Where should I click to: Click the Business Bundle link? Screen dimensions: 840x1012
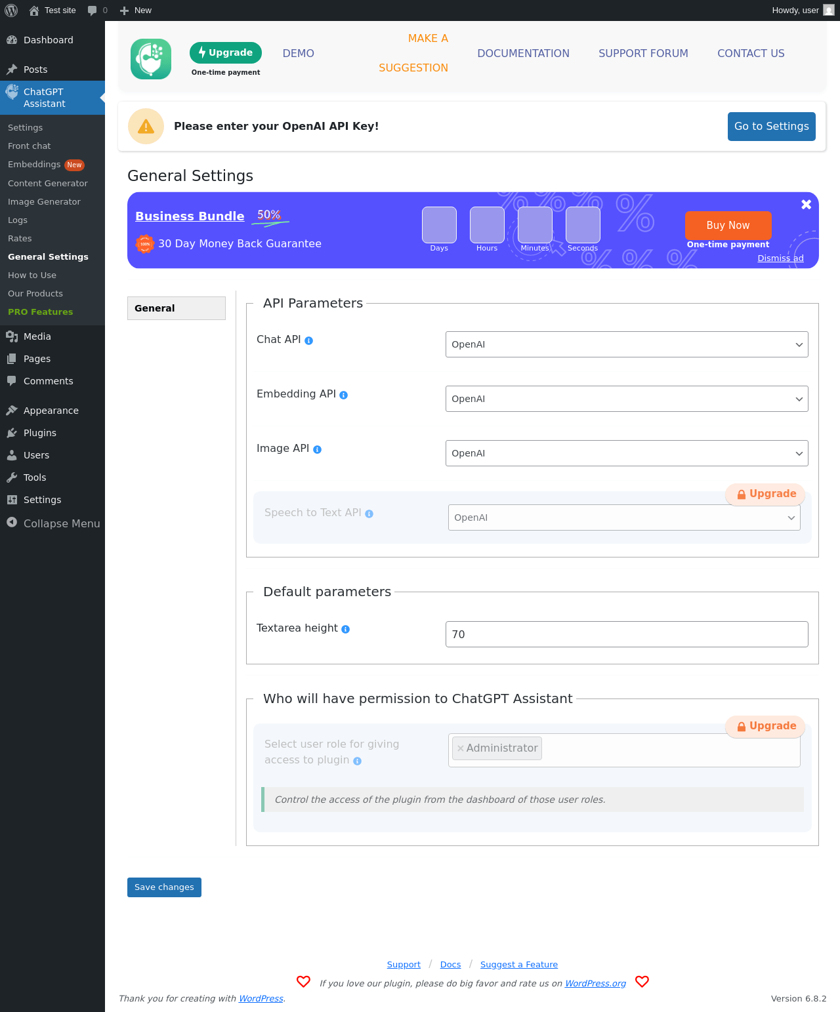click(190, 216)
